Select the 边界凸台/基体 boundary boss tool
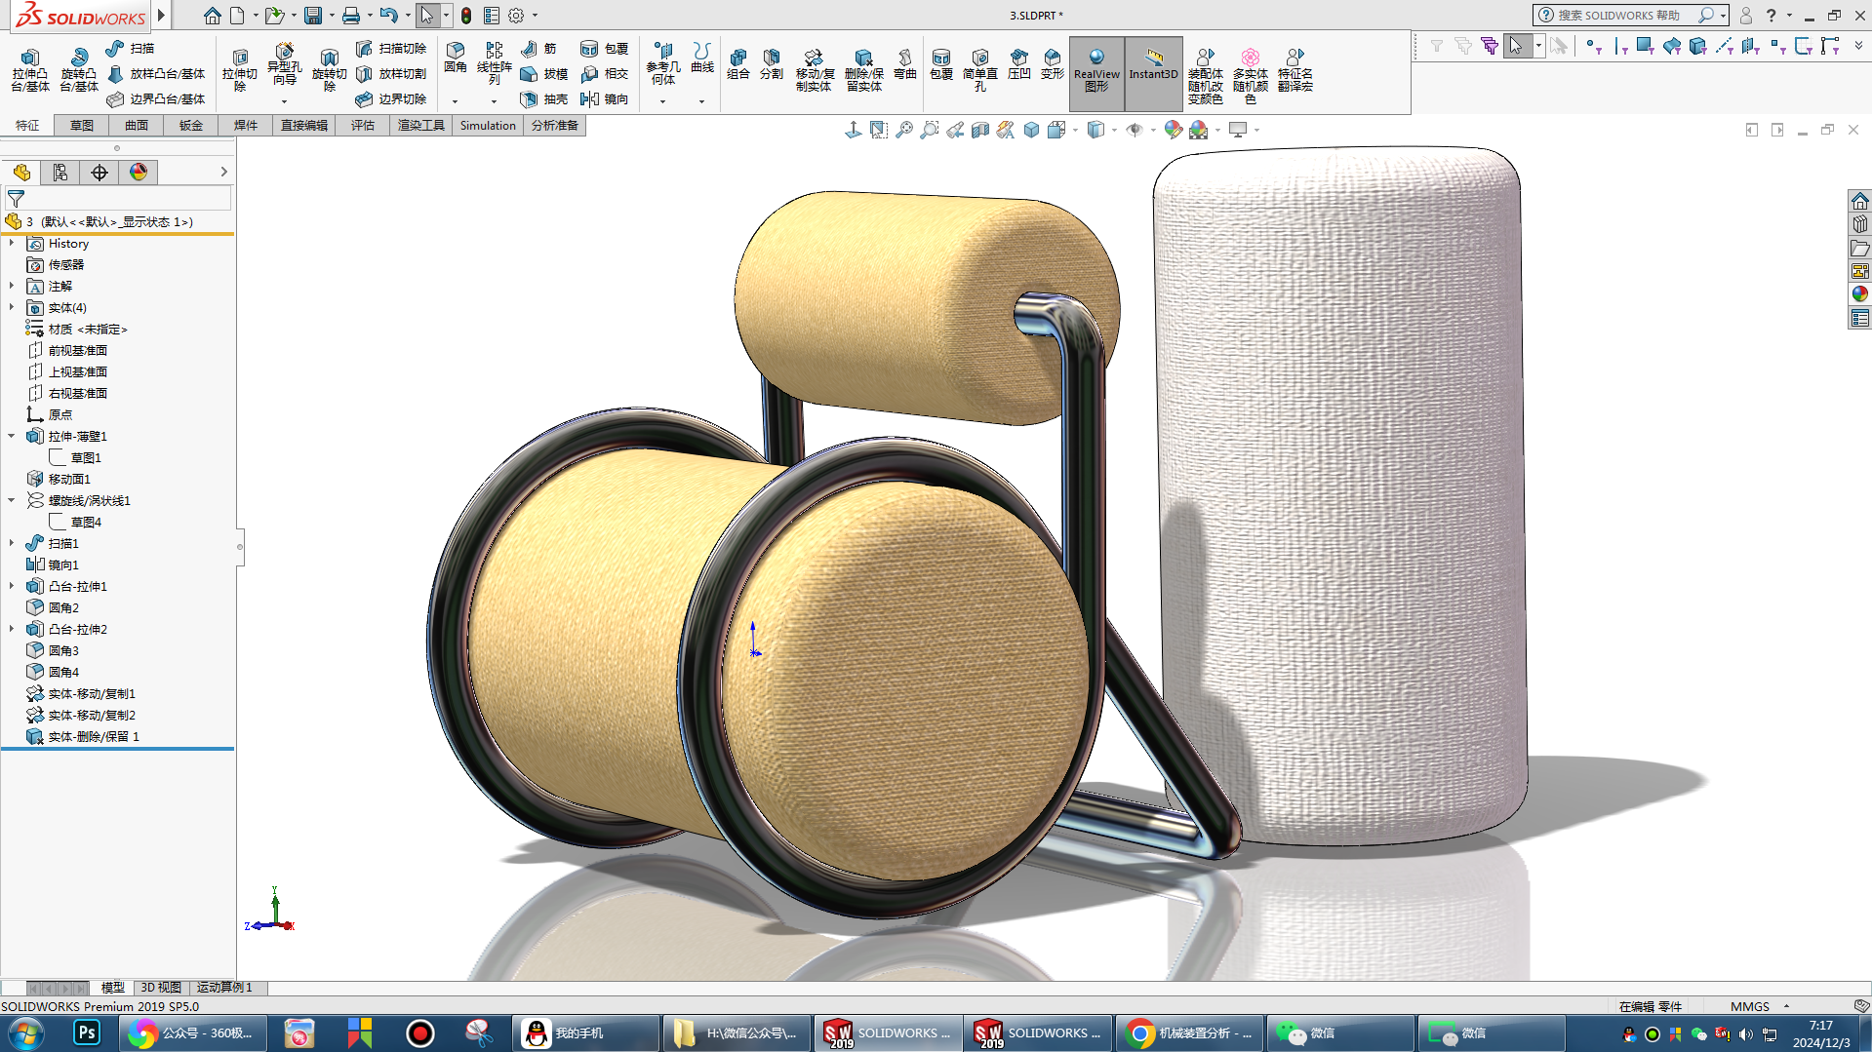The height and width of the screenshot is (1052, 1872). click(156, 99)
